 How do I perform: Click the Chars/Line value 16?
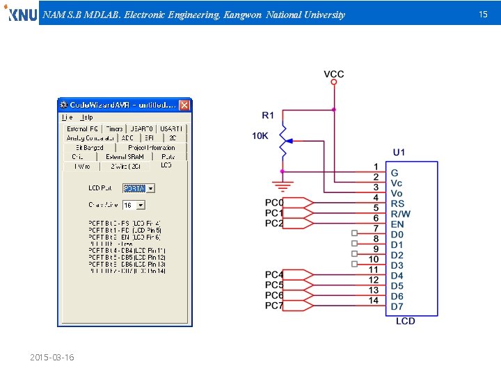pos(129,205)
